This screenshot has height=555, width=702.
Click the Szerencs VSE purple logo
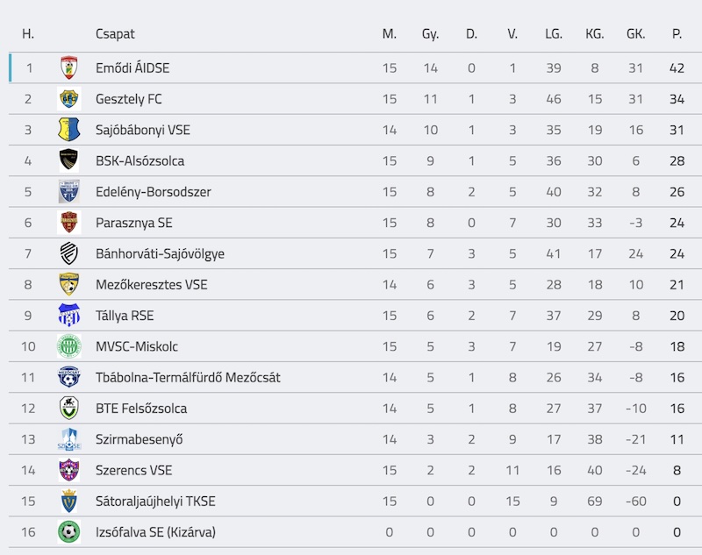[x=68, y=470]
